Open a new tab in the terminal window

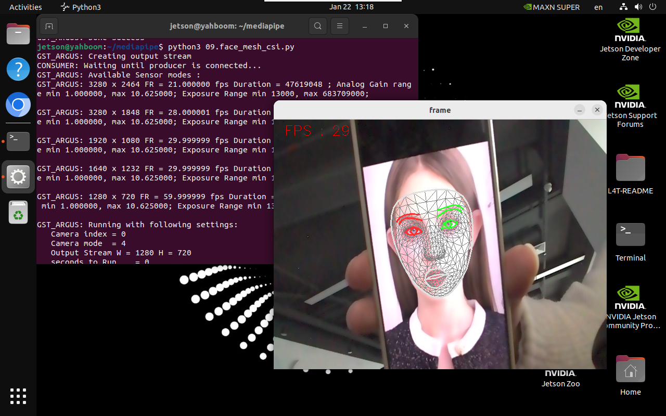[x=49, y=26]
